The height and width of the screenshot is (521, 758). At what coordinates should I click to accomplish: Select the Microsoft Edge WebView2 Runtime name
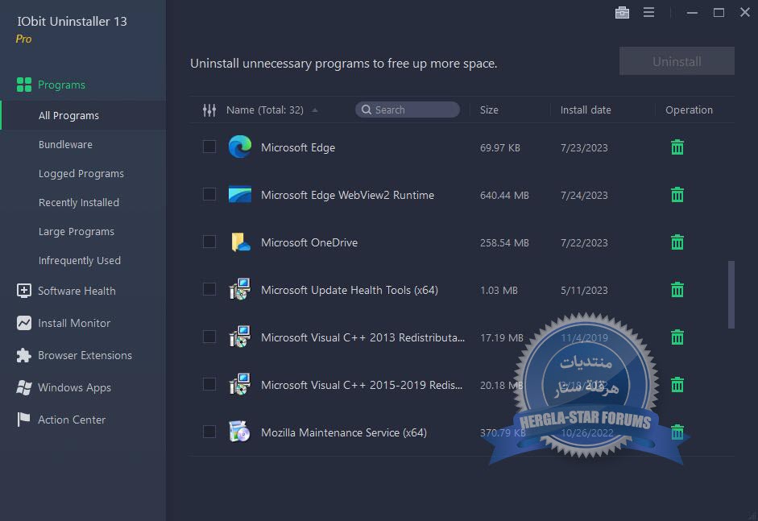(x=347, y=195)
